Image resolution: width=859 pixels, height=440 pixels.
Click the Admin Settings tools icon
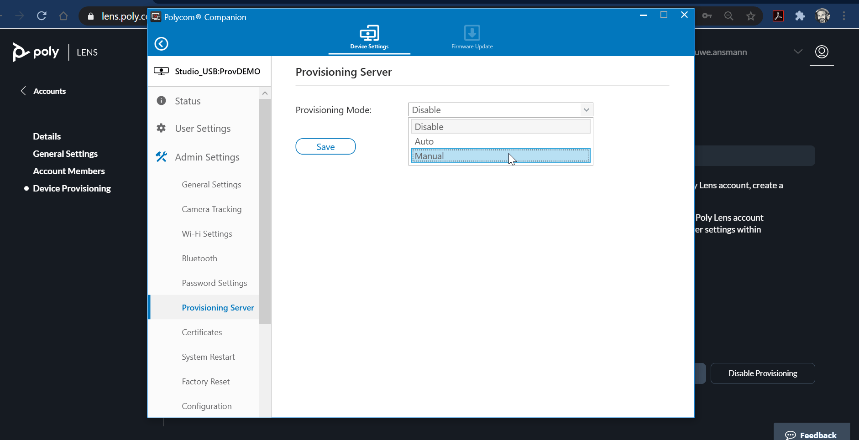[161, 157]
